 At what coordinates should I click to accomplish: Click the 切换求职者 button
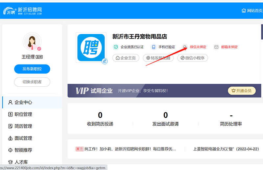(x=32, y=82)
